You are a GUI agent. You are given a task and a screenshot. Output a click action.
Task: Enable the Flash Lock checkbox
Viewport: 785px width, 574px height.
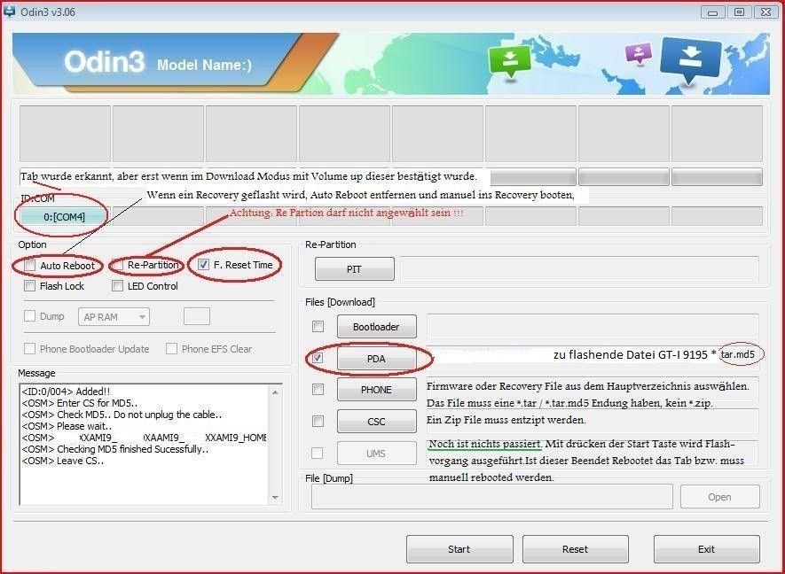click(31, 286)
